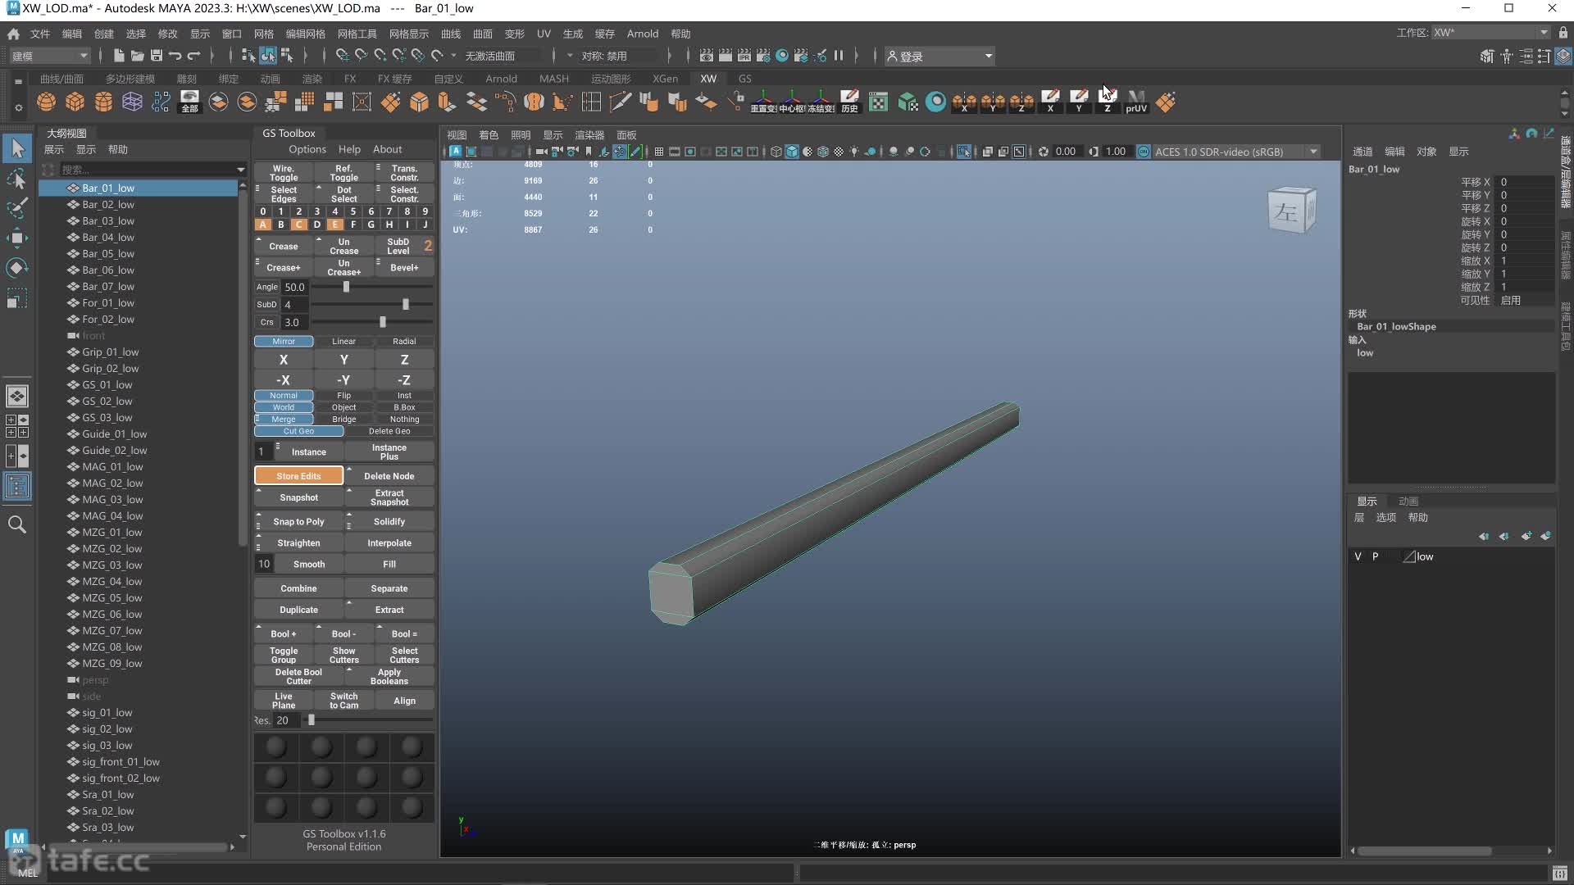The width and height of the screenshot is (1574, 885).
Task: Click the Combine button
Action: click(298, 588)
